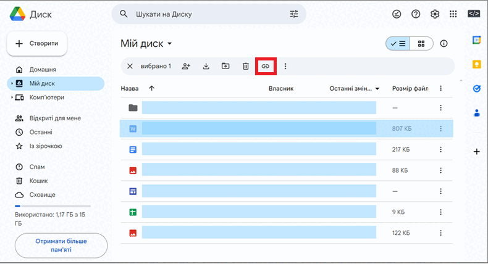Open the help question mark menu
Screen dimensions: 488x264
coord(416,14)
